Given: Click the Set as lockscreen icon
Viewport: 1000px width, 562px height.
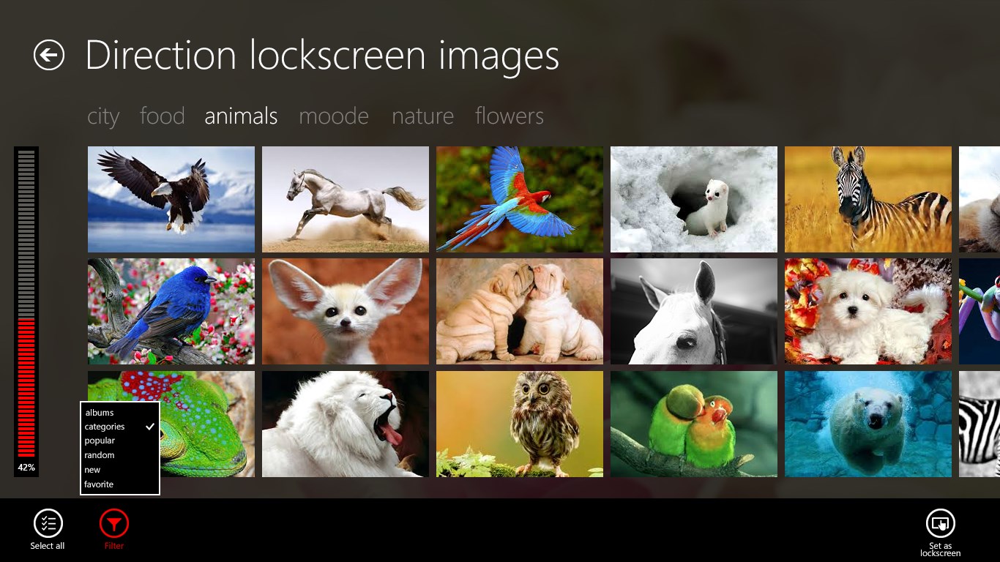Looking at the screenshot, I should tap(941, 523).
